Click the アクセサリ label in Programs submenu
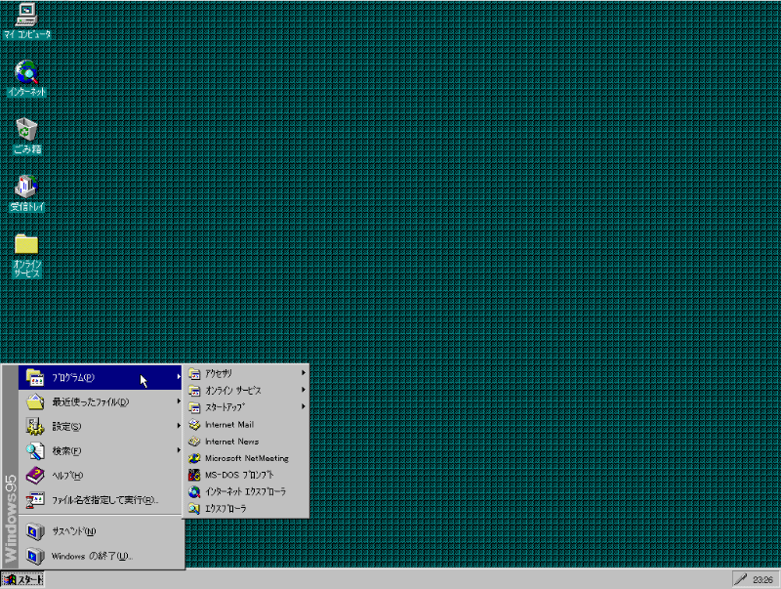This screenshot has width=781, height=589. pos(219,374)
